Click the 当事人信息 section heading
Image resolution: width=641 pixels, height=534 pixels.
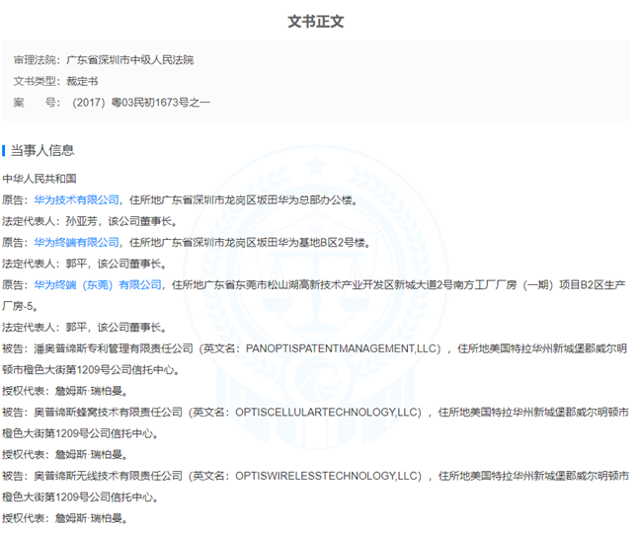tap(42, 150)
